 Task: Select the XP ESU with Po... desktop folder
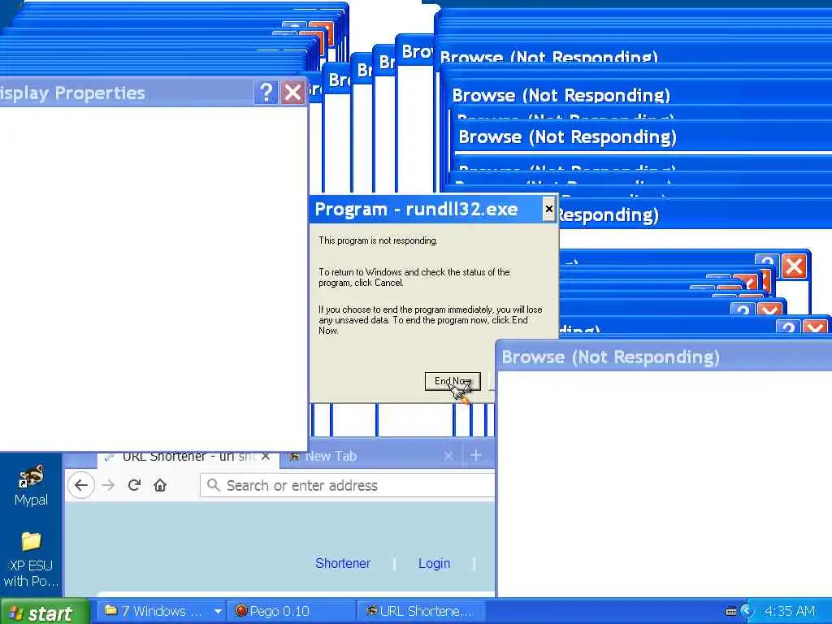[x=31, y=559]
